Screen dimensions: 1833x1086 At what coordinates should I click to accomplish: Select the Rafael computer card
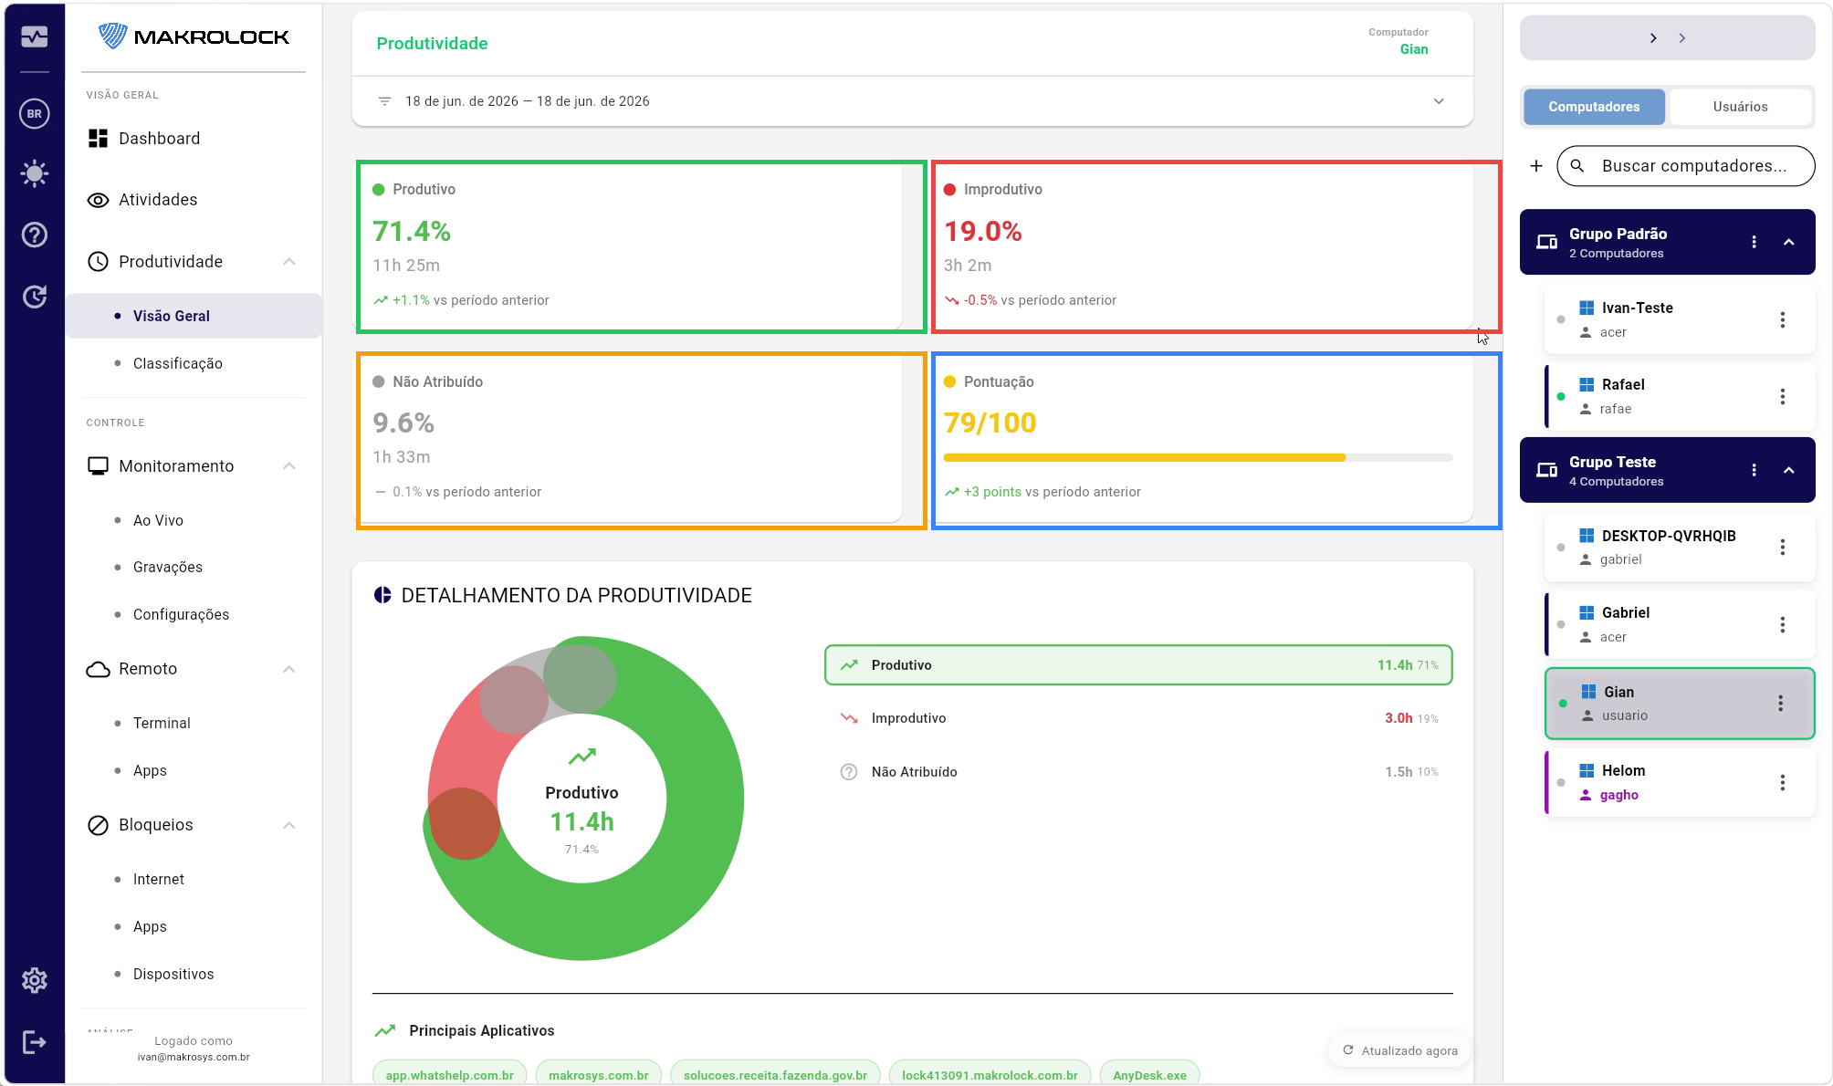tap(1680, 396)
